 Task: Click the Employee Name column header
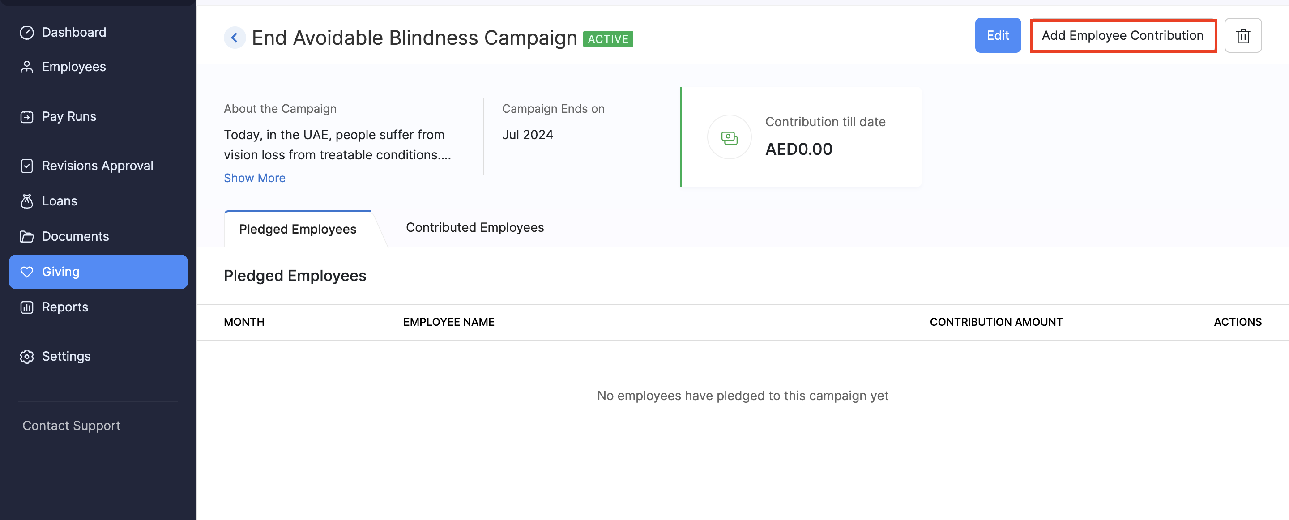(x=448, y=322)
